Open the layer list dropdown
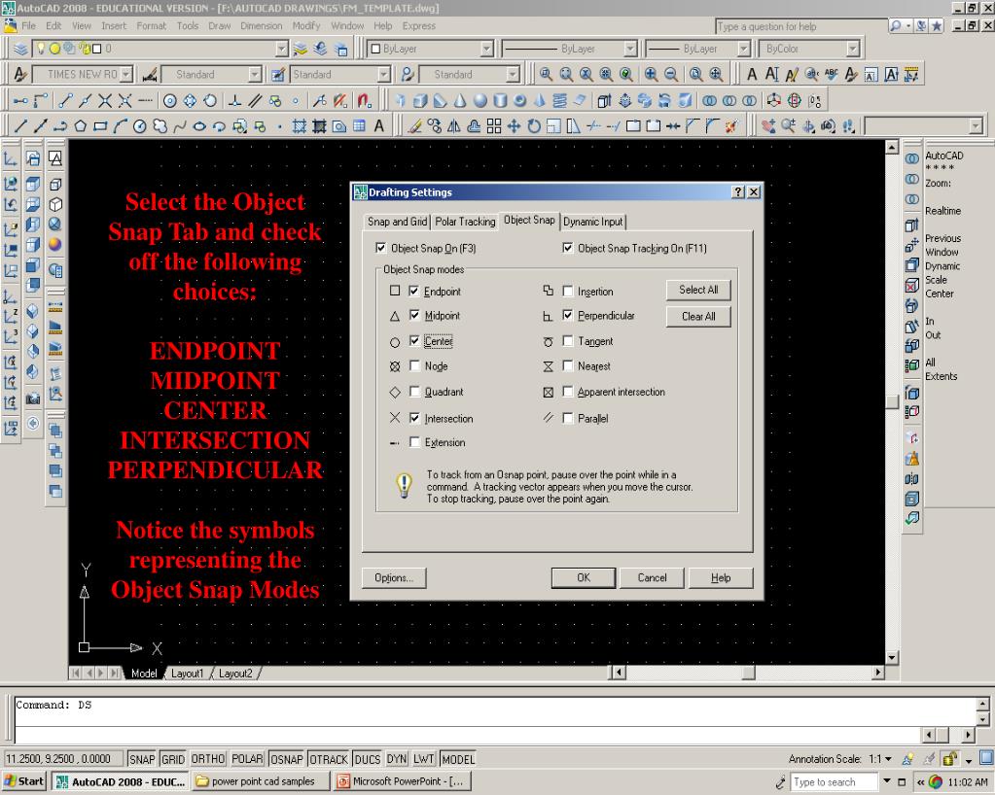995x795 pixels. click(282, 49)
